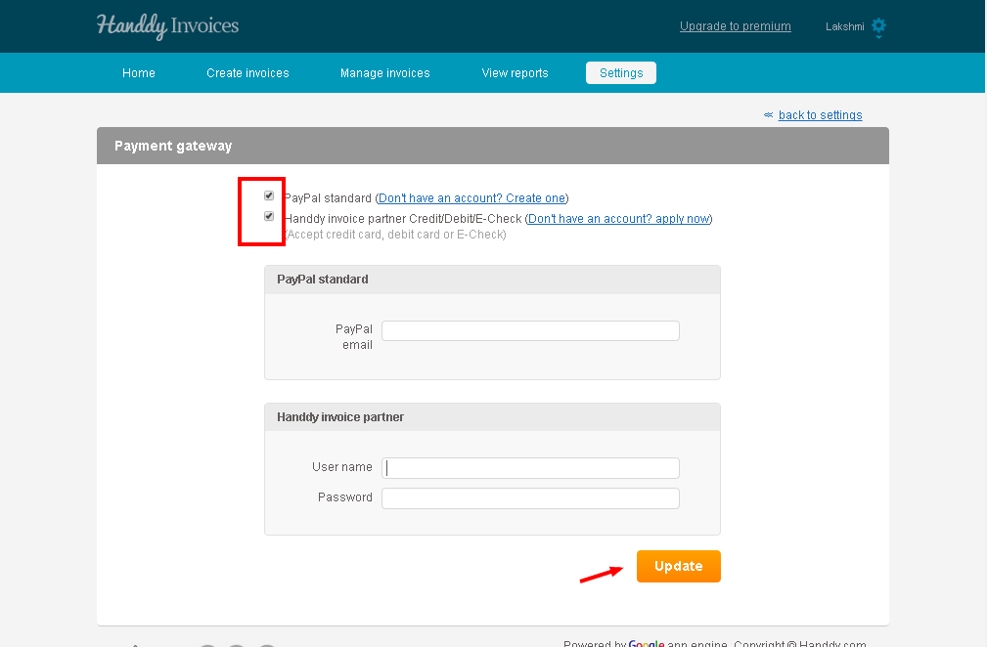This screenshot has height=647, width=987.
Task: Open the gear settings icon near Lakshmi
Action: pyautogui.click(x=878, y=25)
